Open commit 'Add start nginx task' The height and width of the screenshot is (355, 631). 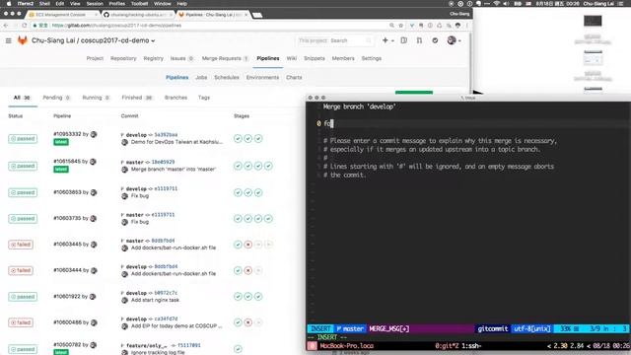[x=155, y=300]
